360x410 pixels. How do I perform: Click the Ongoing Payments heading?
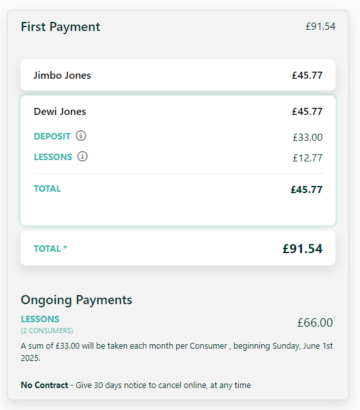click(x=77, y=300)
